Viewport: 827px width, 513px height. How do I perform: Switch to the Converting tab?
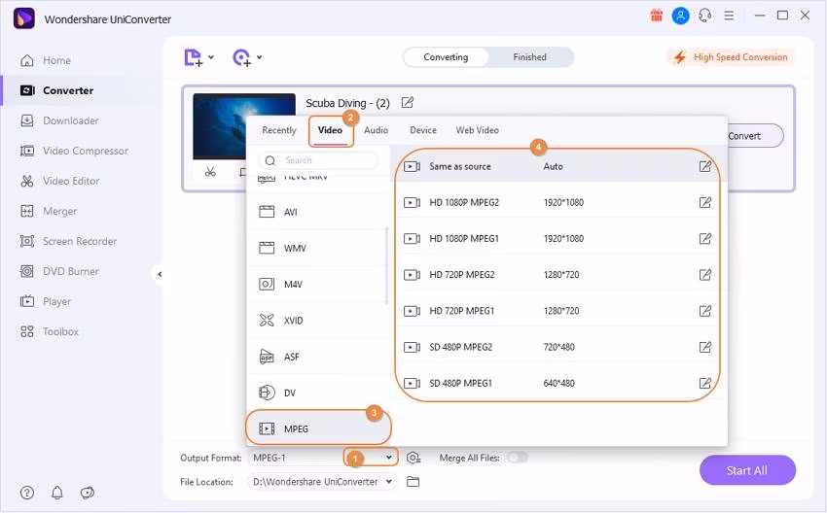(446, 57)
